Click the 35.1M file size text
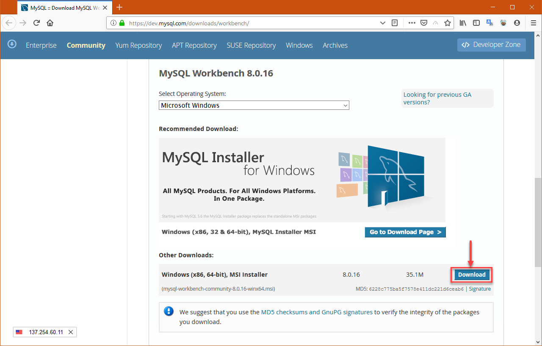Viewport: 542px width, 346px height. (415, 275)
